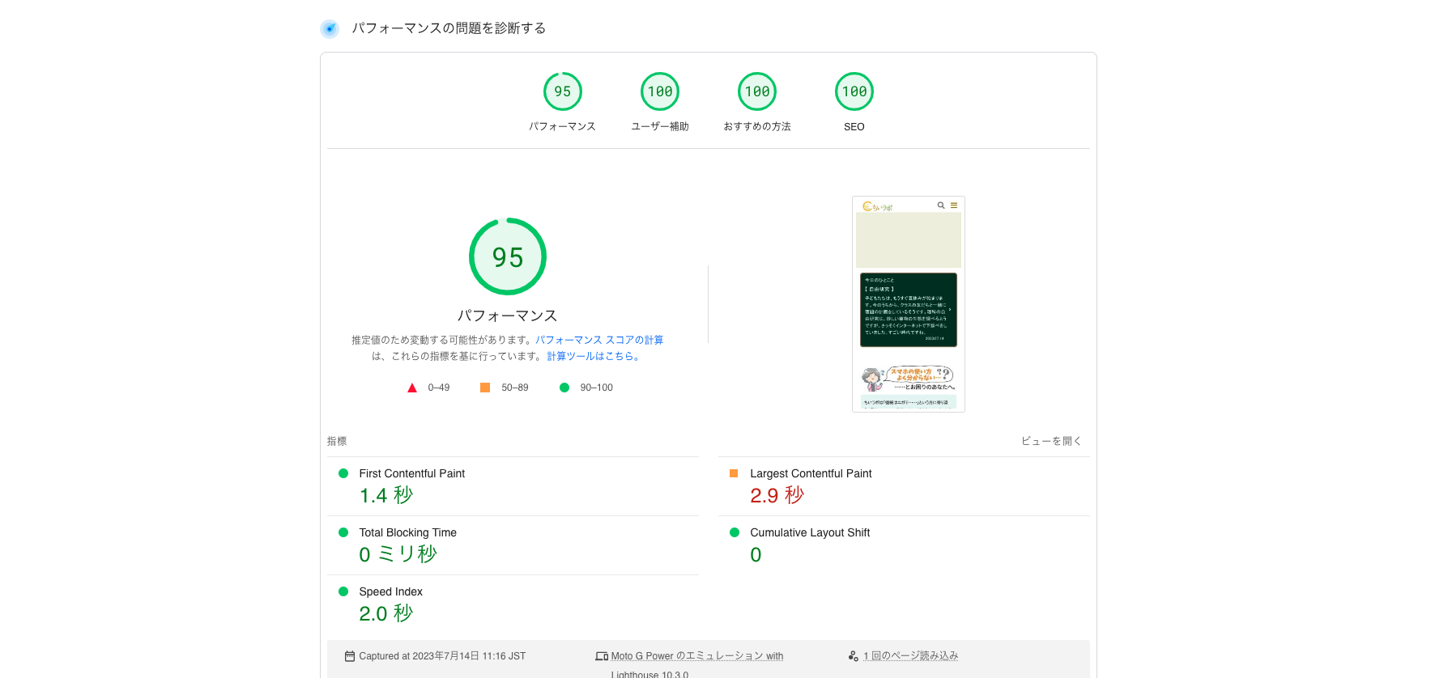Expand the Largest Contentful Paint metric
The height and width of the screenshot is (678, 1431).
[x=810, y=473]
